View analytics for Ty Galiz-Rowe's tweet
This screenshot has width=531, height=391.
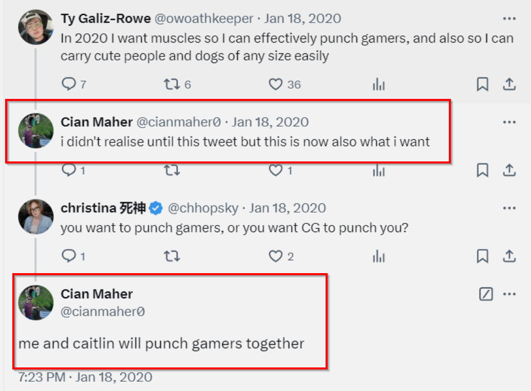[x=378, y=85]
